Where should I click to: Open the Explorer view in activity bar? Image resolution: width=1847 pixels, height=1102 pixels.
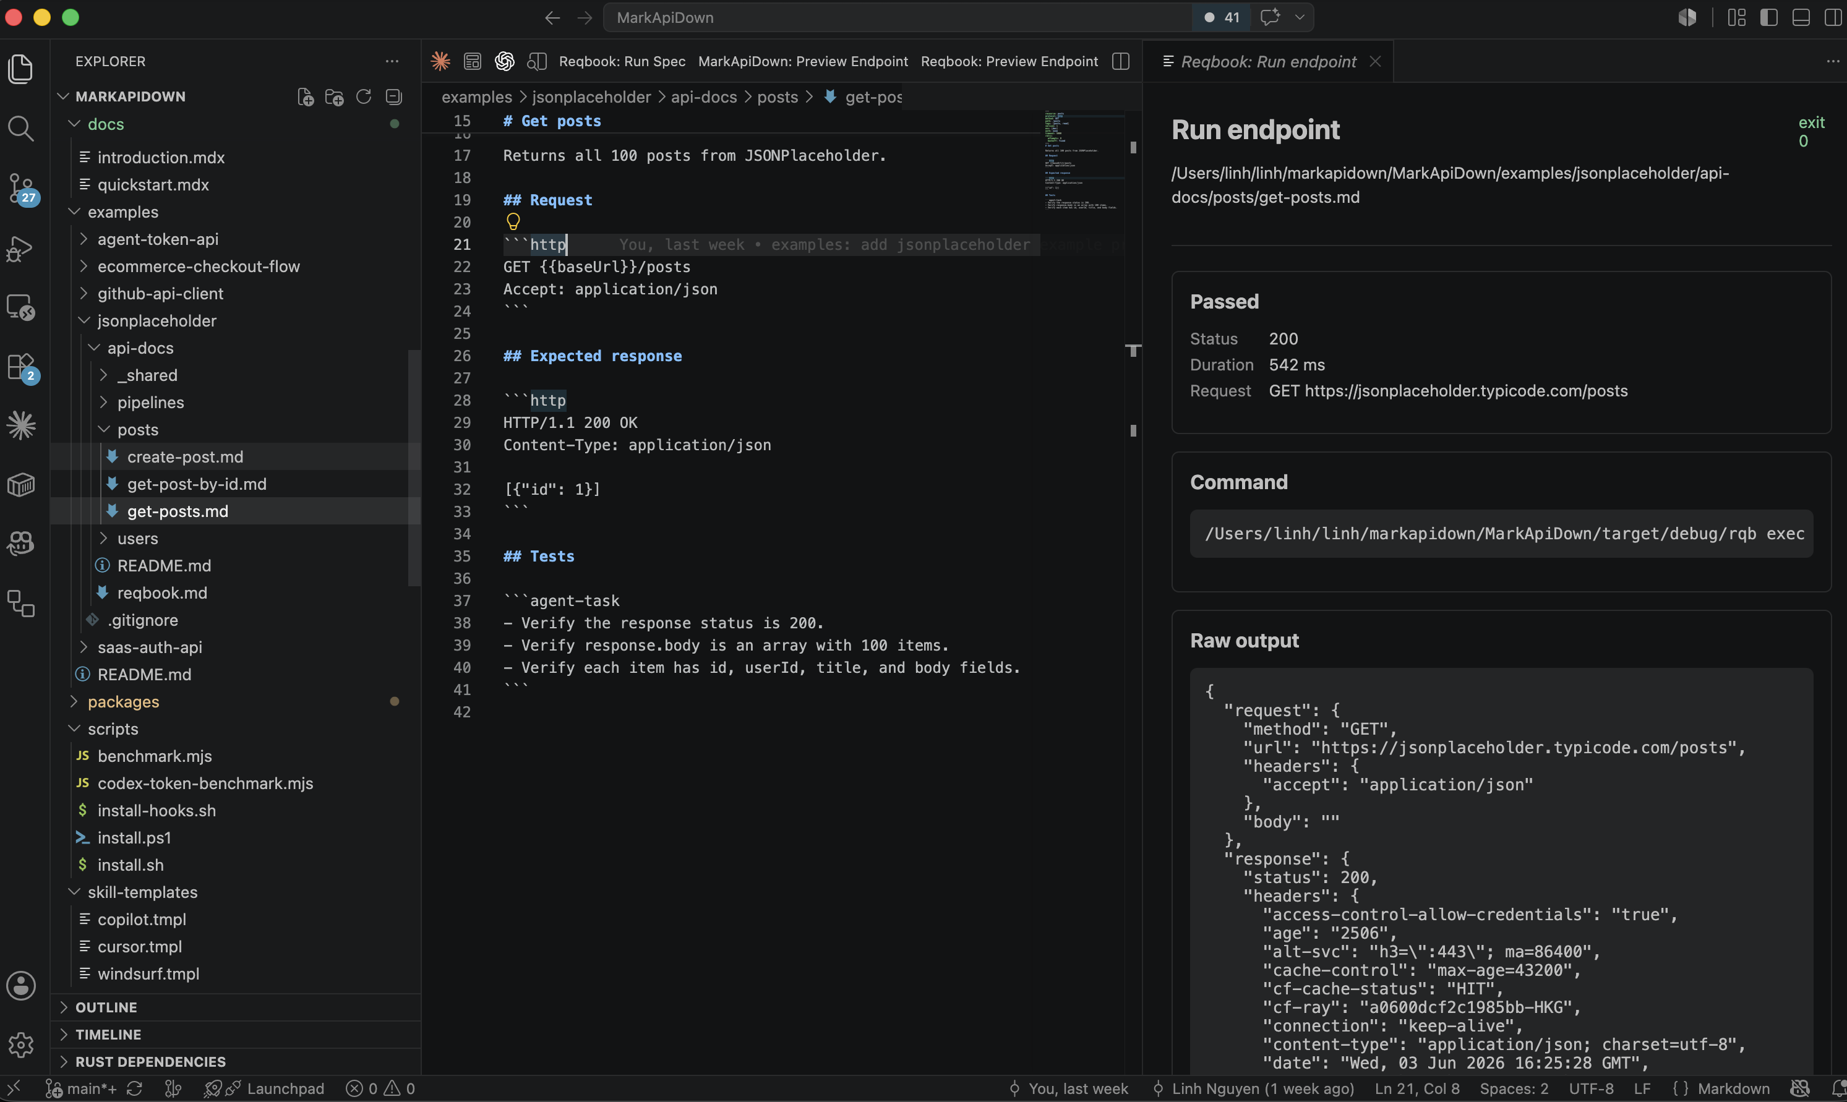tap(21, 68)
